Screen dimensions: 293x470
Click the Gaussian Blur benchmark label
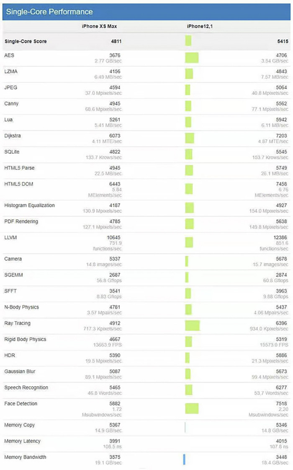pos(20,371)
